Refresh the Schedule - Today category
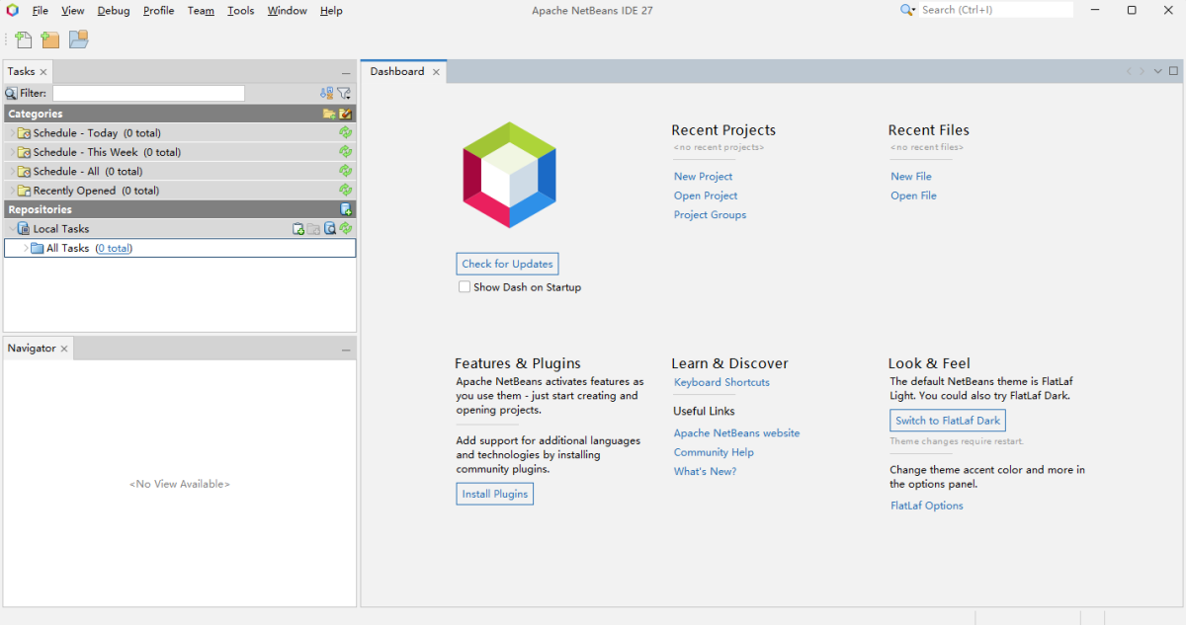This screenshot has height=625, width=1186. pos(345,132)
